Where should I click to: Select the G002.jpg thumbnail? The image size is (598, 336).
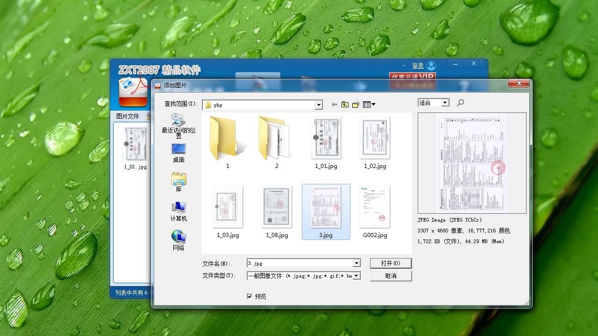point(375,207)
